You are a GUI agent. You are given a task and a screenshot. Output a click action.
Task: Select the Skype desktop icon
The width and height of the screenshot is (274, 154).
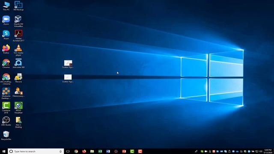[6, 35]
